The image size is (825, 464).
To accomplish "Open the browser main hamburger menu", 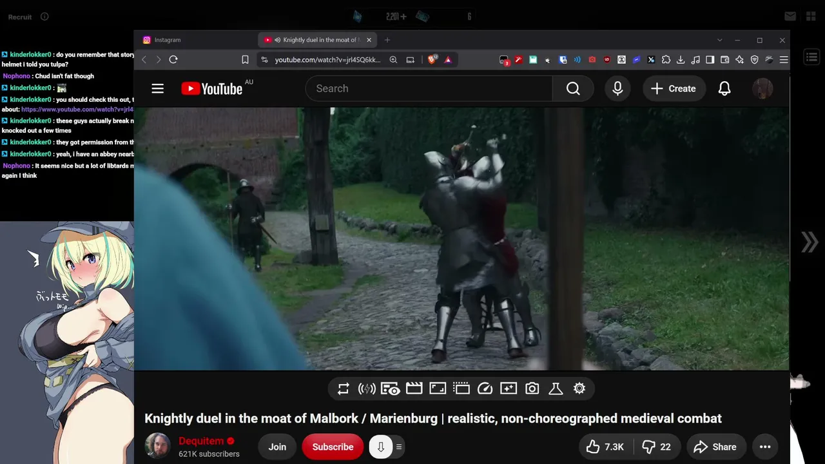I will click(784, 60).
